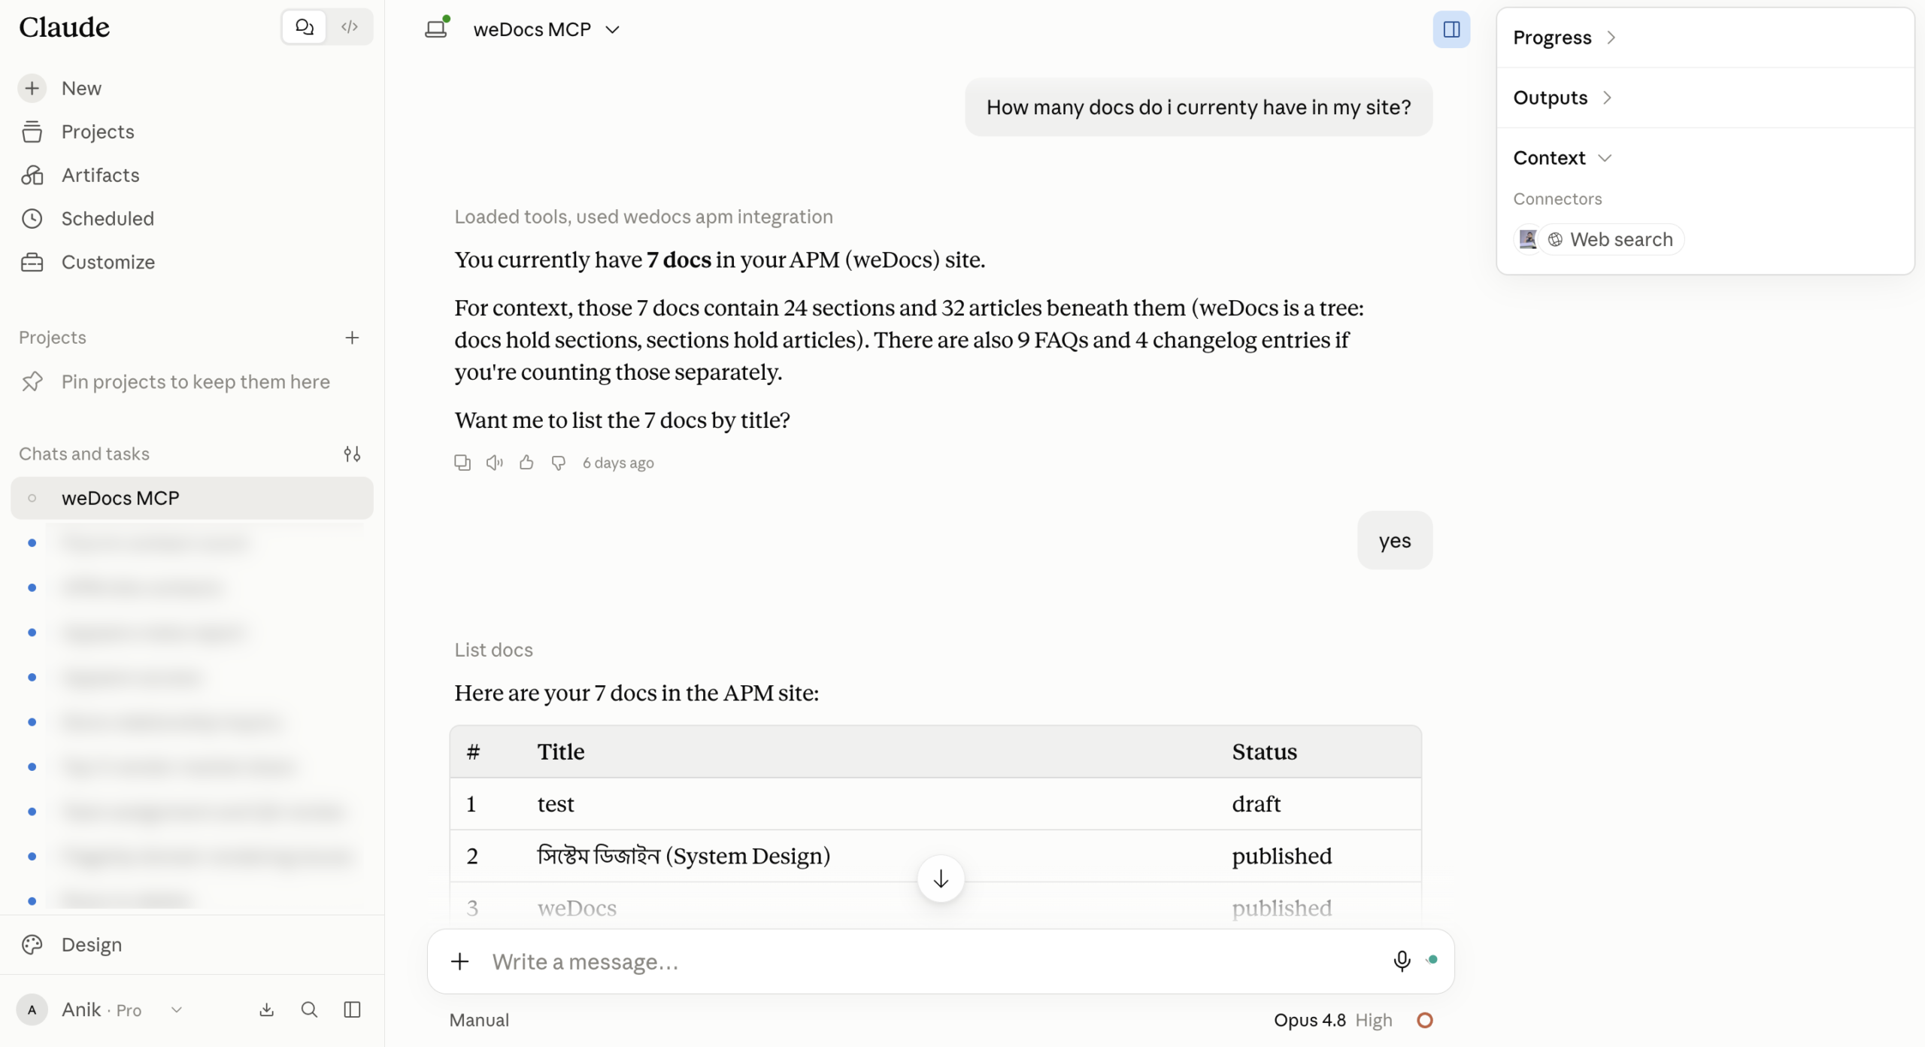Select the weDocs MCP chat
The image size is (1925, 1047).
point(192,498)
